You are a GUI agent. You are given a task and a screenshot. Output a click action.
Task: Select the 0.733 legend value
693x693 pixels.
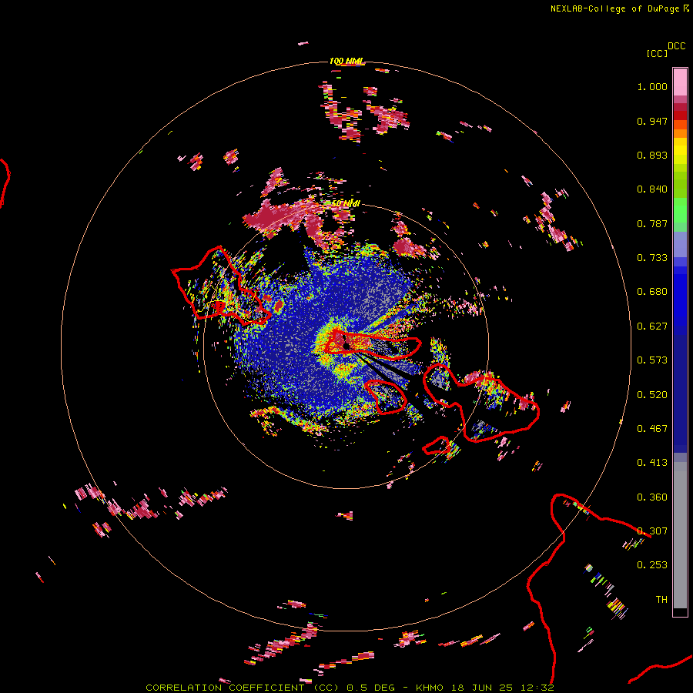click(x=652, y=258)
